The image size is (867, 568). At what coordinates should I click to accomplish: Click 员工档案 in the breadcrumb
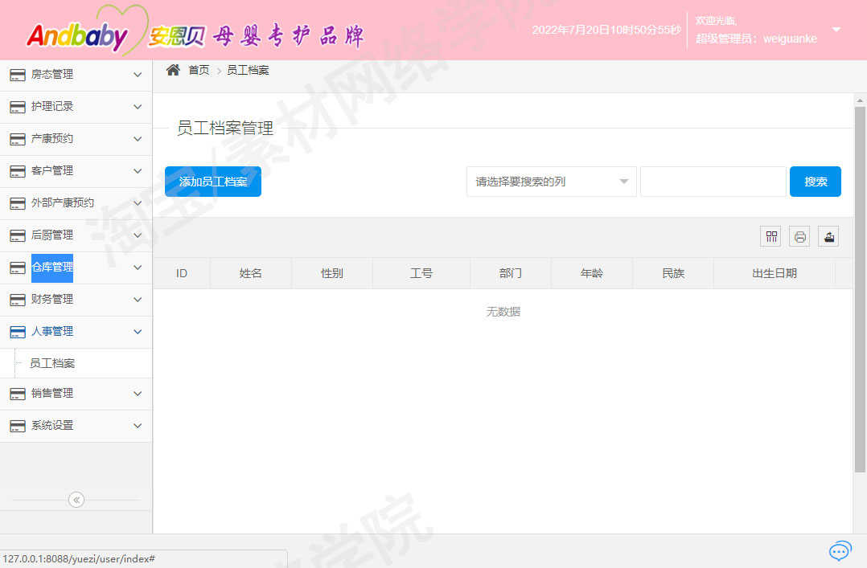[248, 70]
